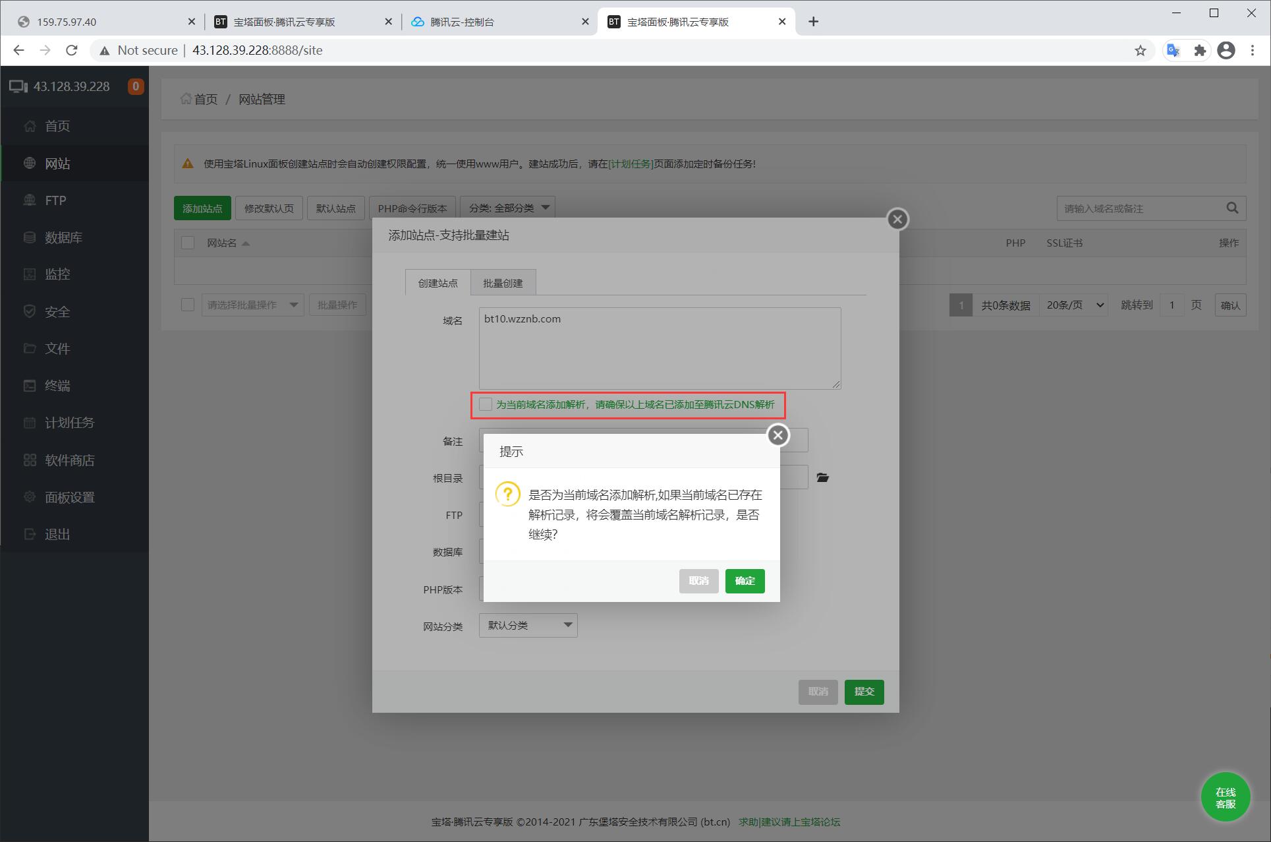1271x842 pixels.
Task: Click the 在线客服 floating button
Action: pyautogui.click(x=1226, y=797)
